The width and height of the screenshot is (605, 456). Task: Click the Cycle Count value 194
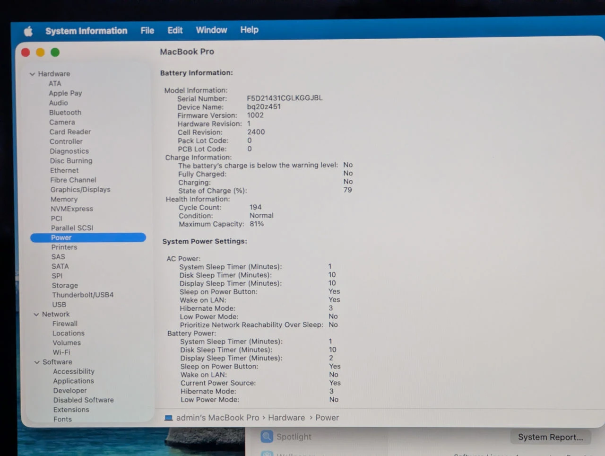pyautogui.click(x=255, y=207)
